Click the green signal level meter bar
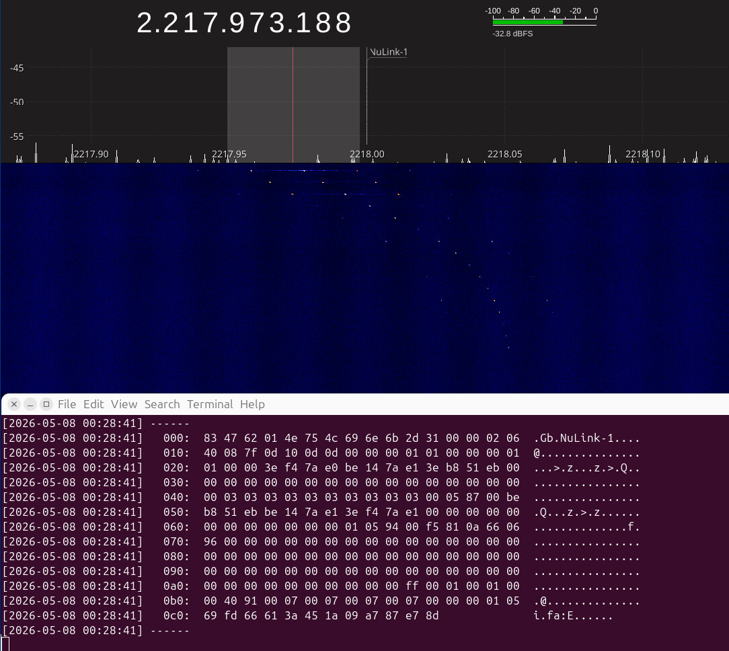Viewport: 729px width, 651px height. click(x=528, y=22)
